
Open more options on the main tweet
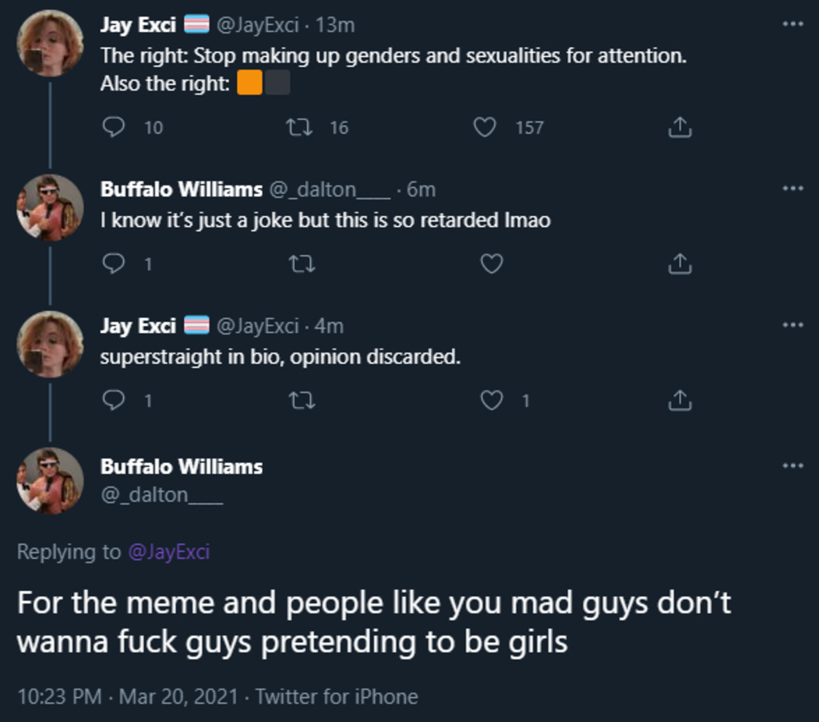792,465
